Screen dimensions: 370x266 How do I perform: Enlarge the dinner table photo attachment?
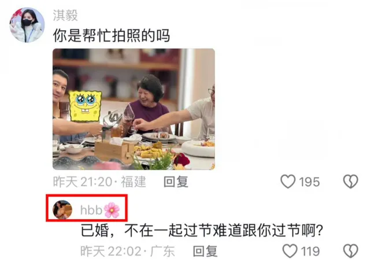pos(134,109)
